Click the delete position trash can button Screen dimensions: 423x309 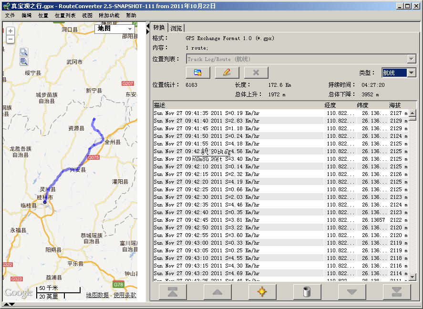[307, 292]
